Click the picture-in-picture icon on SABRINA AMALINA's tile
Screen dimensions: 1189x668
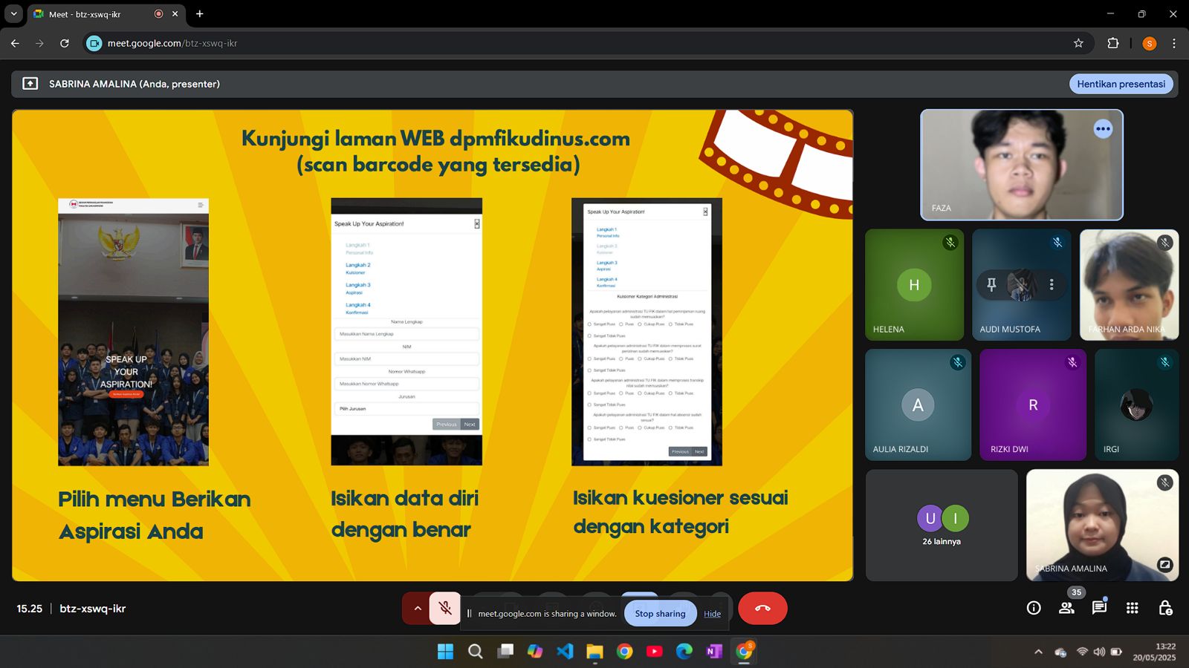pyautogui.click(x=1164, y=565)
